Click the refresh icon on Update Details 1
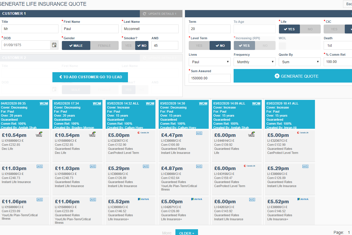The height and width of the screenshot is (235, 352). click(144, 14)
